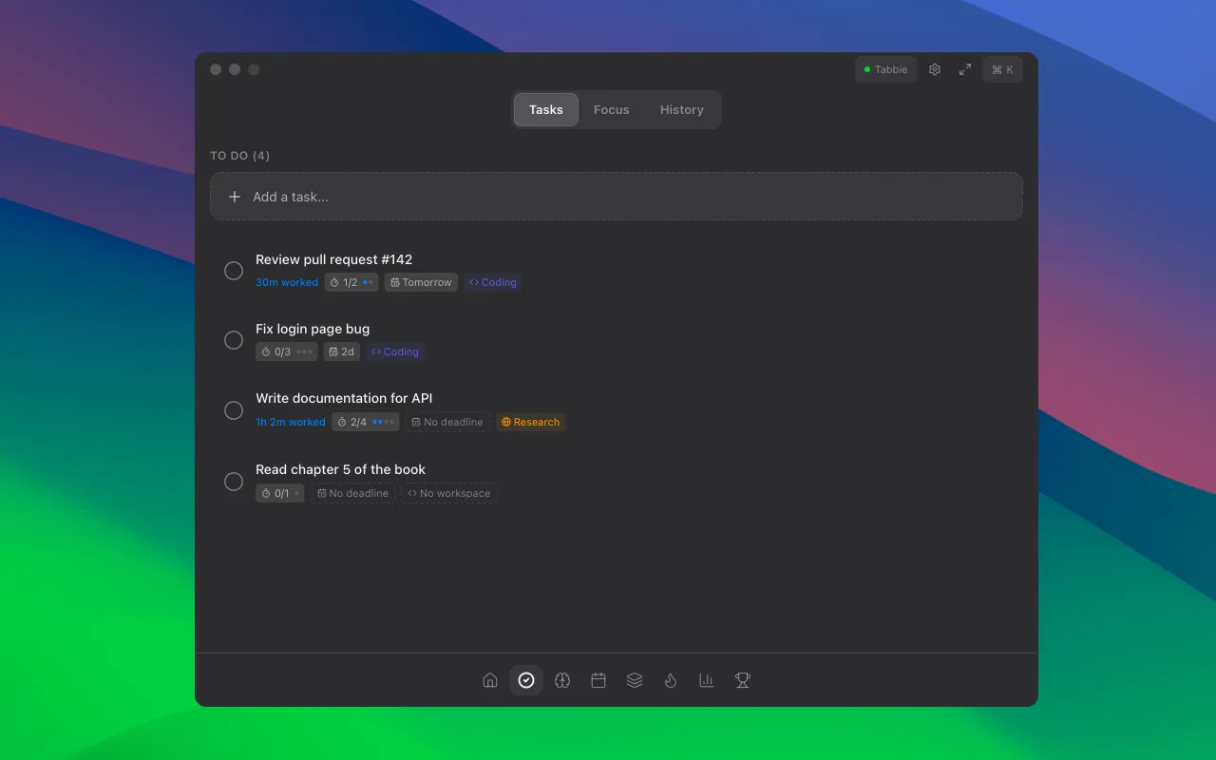Switch to the History tab
The height and width of the screenshot is (760, 1216).
(681, 109)
